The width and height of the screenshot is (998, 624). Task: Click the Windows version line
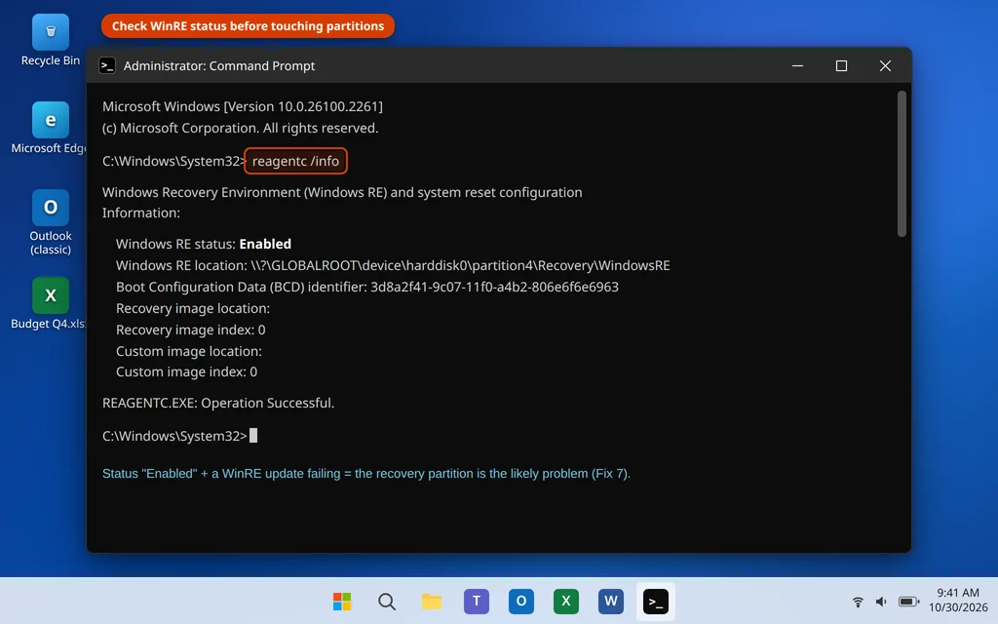pyautogui.click(x=243, y=106)
